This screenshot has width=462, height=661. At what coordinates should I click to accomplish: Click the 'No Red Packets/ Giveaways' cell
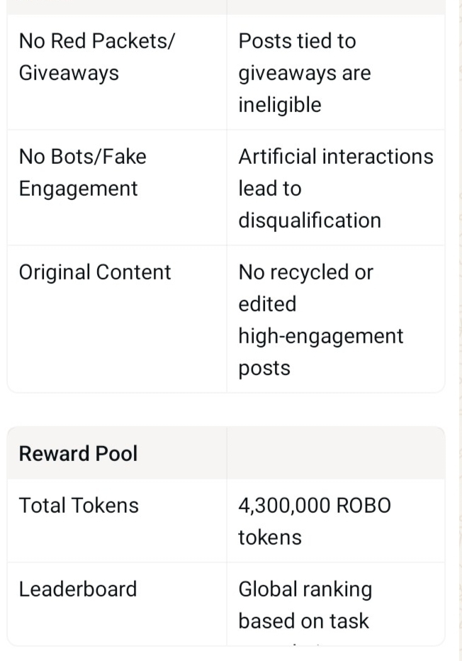pos(96,57)
